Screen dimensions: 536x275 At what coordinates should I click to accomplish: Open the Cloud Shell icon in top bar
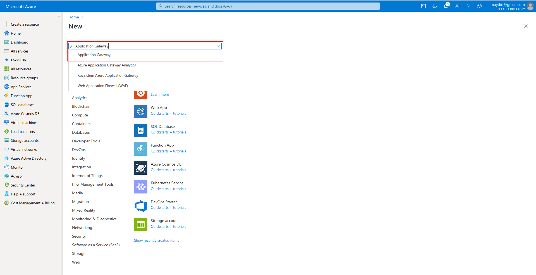[423, 6]
